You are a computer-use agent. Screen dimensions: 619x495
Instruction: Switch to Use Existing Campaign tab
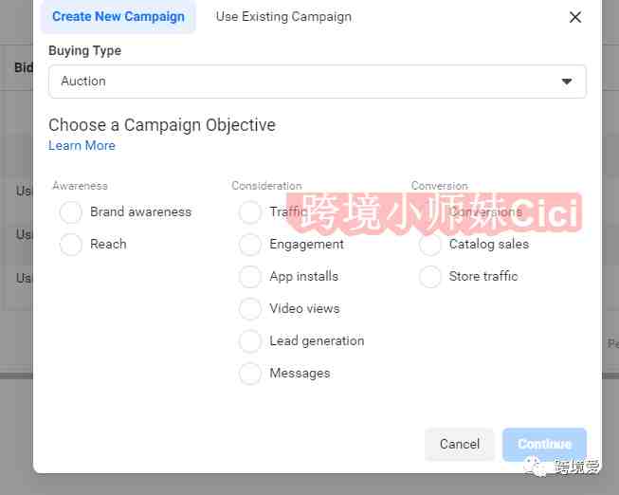coord(283,16)
